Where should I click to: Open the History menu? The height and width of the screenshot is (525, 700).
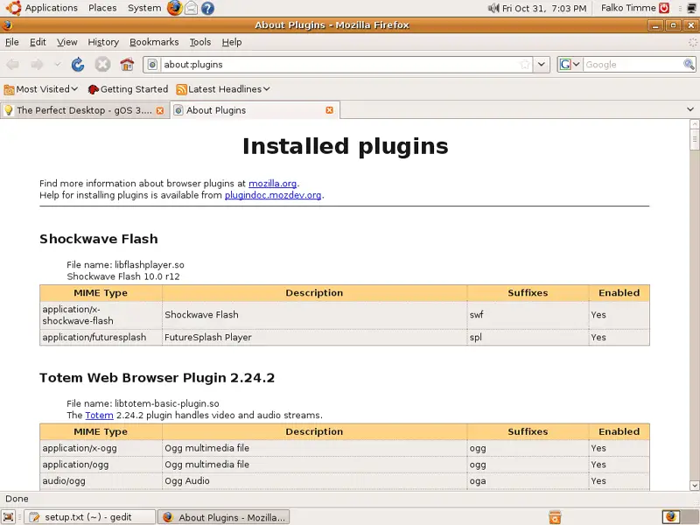pos(103,42)
